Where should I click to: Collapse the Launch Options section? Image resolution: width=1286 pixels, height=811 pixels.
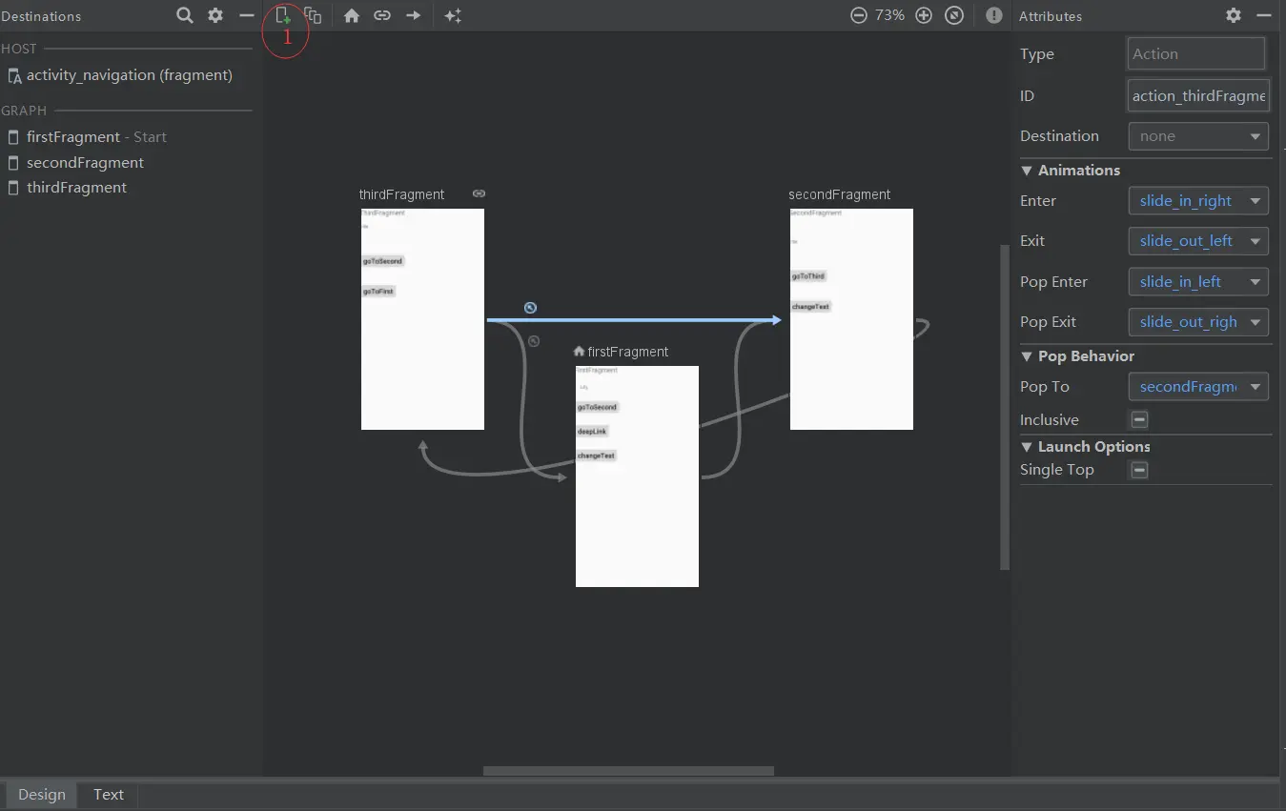(x=1027, y=447)
